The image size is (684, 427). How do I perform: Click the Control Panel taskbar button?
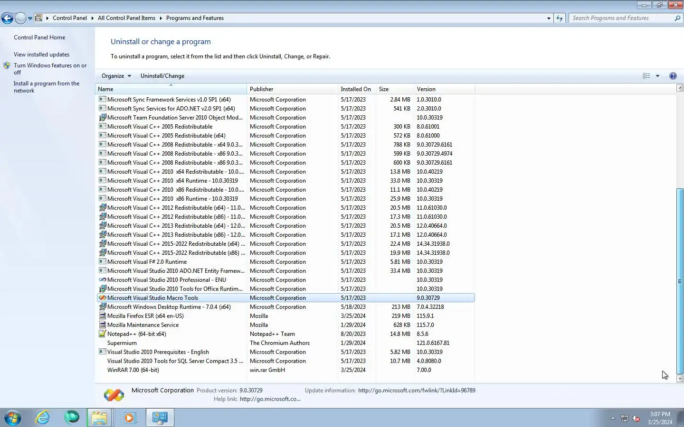(160, 418)
